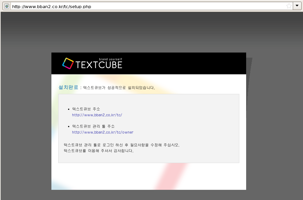Focus the URL field showing setup.php
Image resolution: width=303 pixels, height=200 pixels.
pos(148,6)
